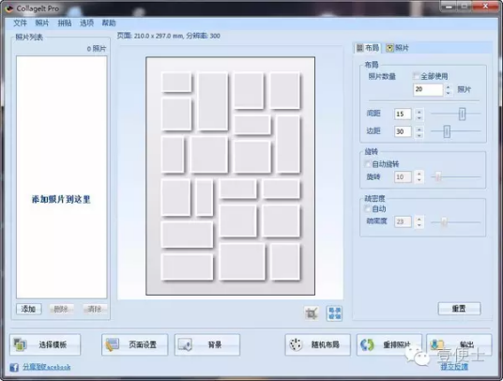Click the 添加 button under photo list

29,309
